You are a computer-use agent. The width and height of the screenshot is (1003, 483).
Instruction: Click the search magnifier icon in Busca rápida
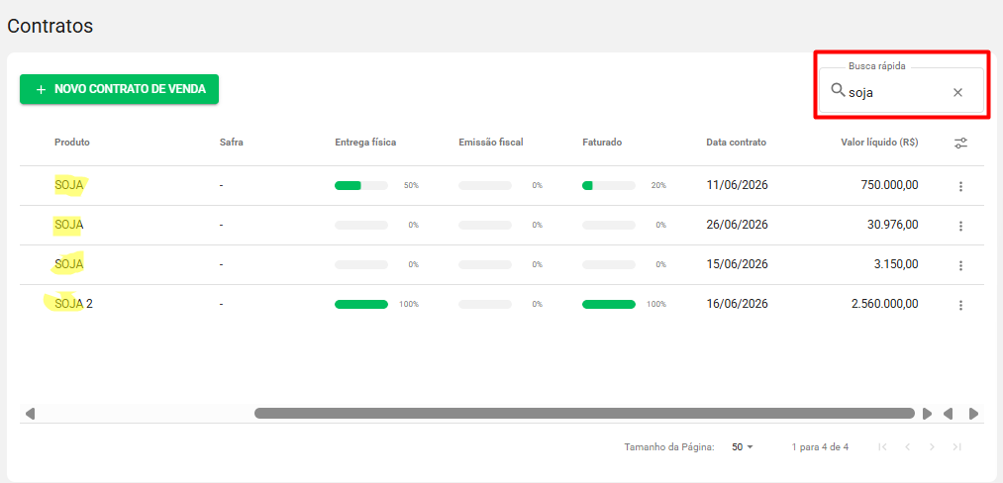(838, 91)
